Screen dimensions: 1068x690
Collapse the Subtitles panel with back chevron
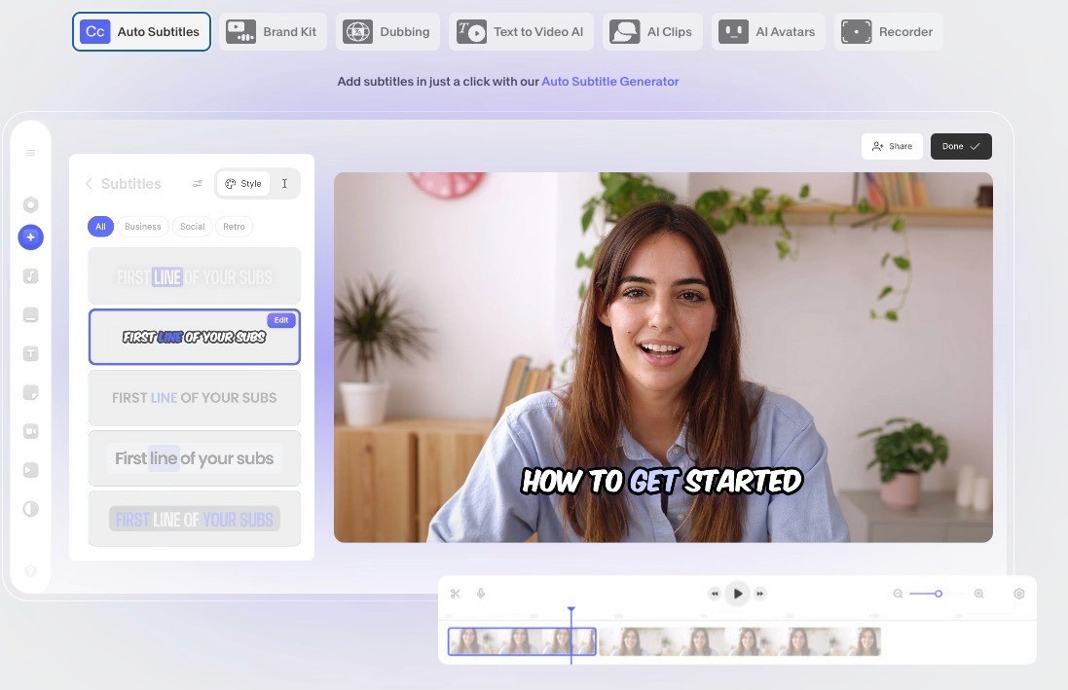(x=89, y=183)
